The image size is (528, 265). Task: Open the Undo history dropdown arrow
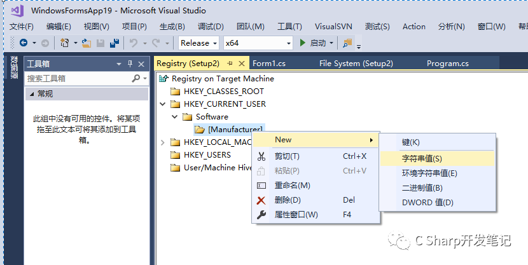pyautogui.click(x=145, y=43)
